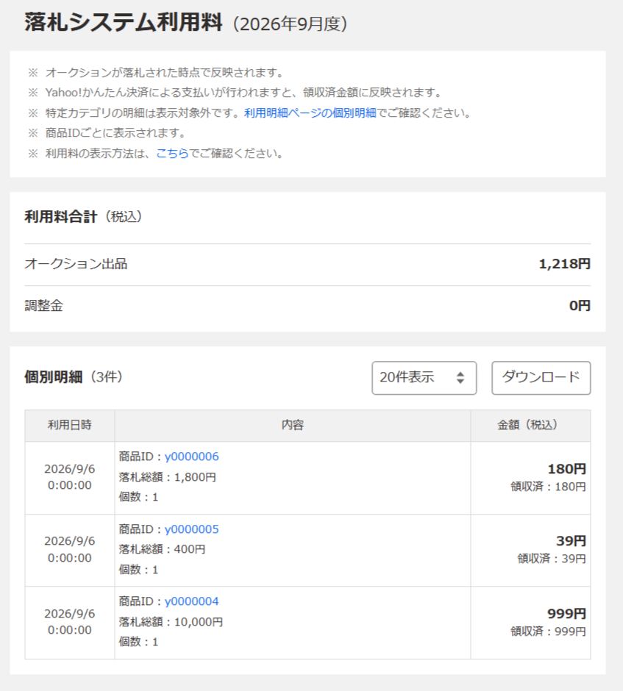
Task: Click the date cell for item y0000005
Action: tap(70, 550)
